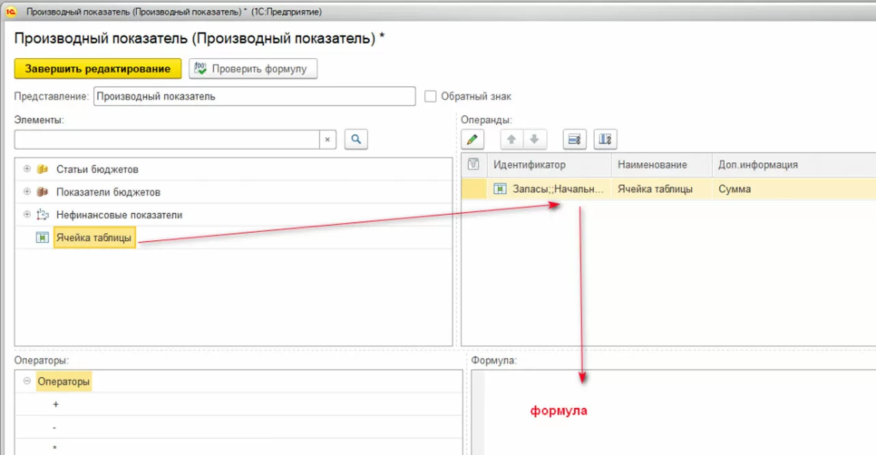The width and height of the screenshot is (876, 455).
Task: Sort by the Доп.информация column header
Action: click(x=794, y=165)
